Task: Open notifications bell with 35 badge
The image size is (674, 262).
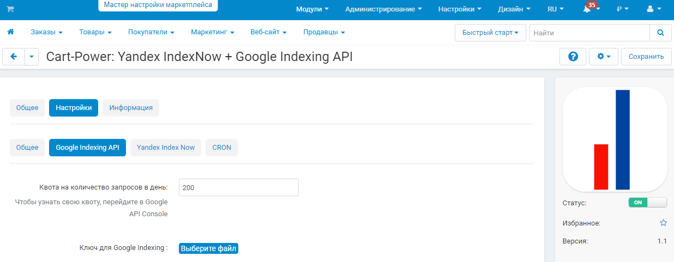Action: 591,9
